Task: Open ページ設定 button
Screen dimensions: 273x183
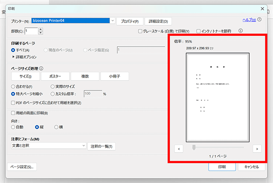Action: point(22,167)
